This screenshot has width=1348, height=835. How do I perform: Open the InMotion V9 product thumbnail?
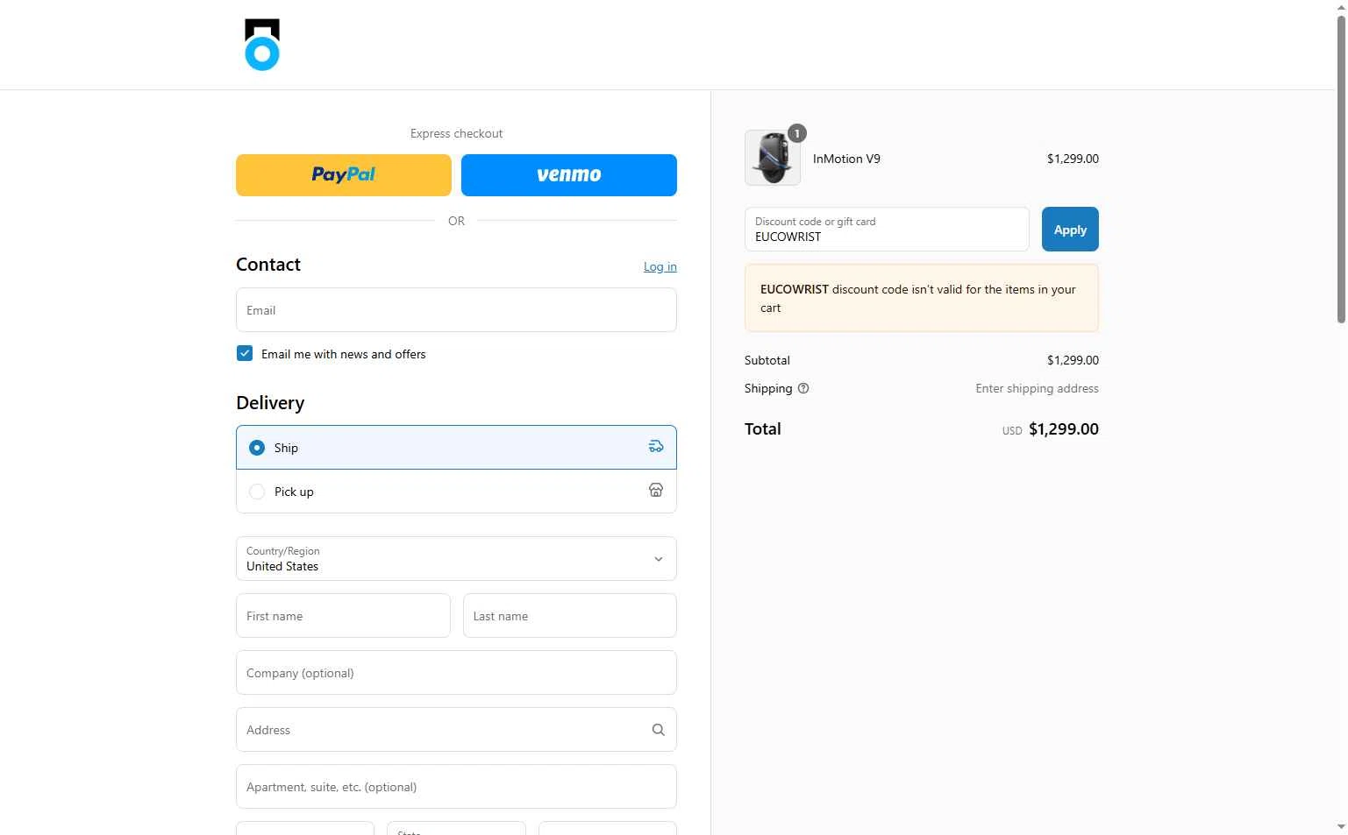pyautogui.click(x=773, y=158)
